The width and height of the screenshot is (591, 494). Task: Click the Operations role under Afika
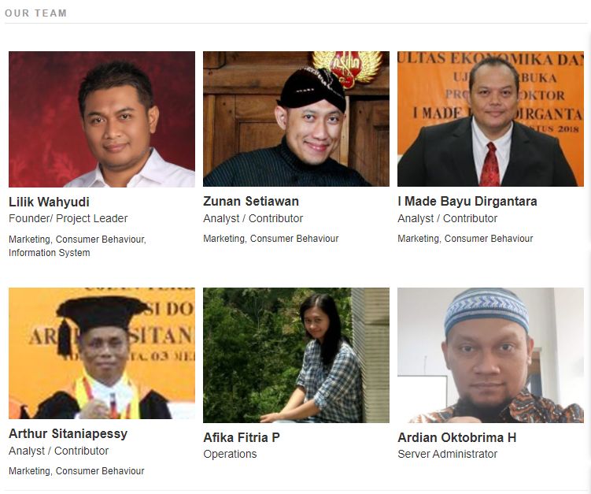230,454
